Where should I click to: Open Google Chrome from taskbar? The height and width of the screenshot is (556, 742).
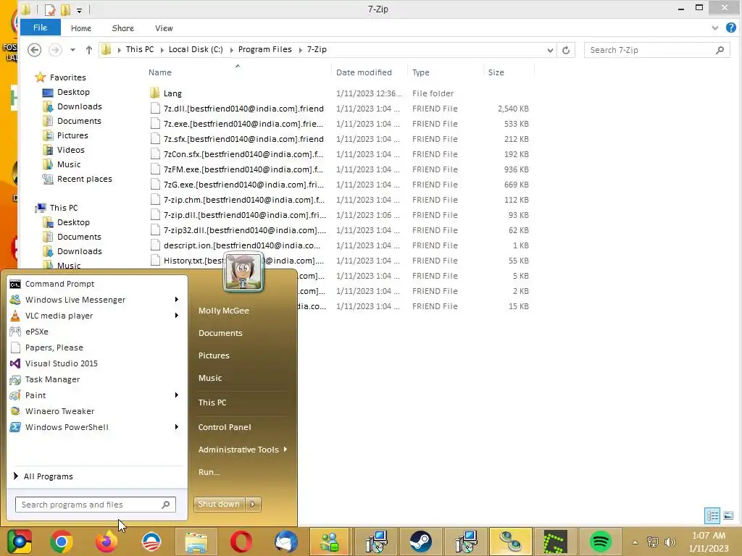point(61,542)
